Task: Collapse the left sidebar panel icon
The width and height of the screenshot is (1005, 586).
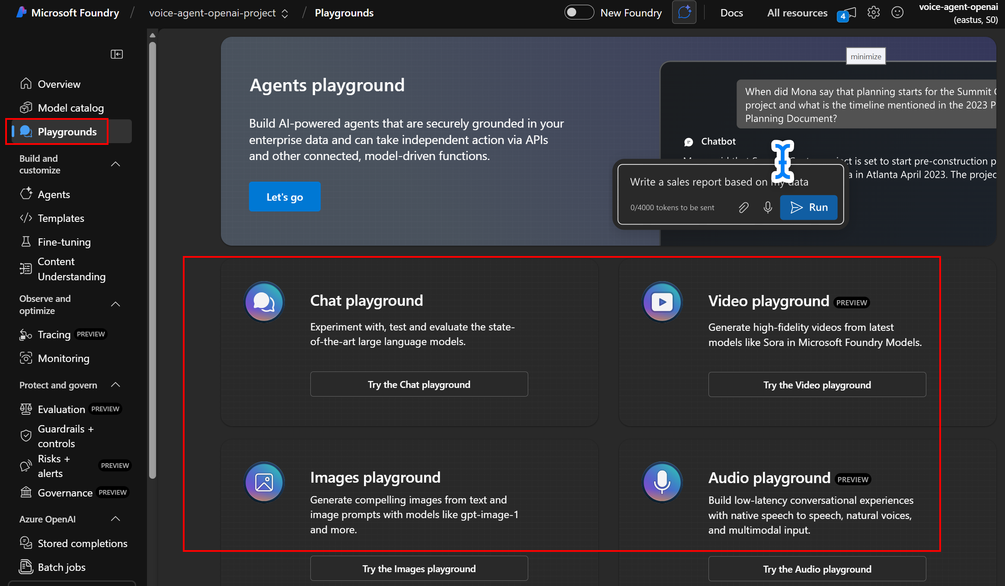Action: [x=117, y=54]
